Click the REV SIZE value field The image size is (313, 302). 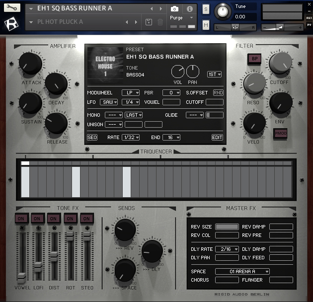click(227, 227)
